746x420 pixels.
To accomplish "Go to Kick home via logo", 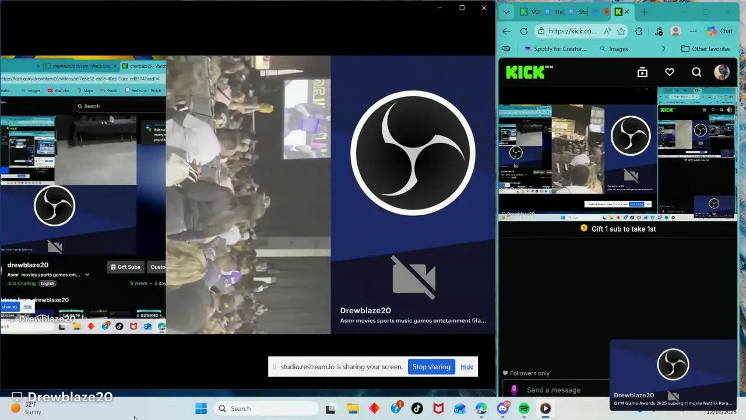I will pyautogui.click(x=529, y=72).
